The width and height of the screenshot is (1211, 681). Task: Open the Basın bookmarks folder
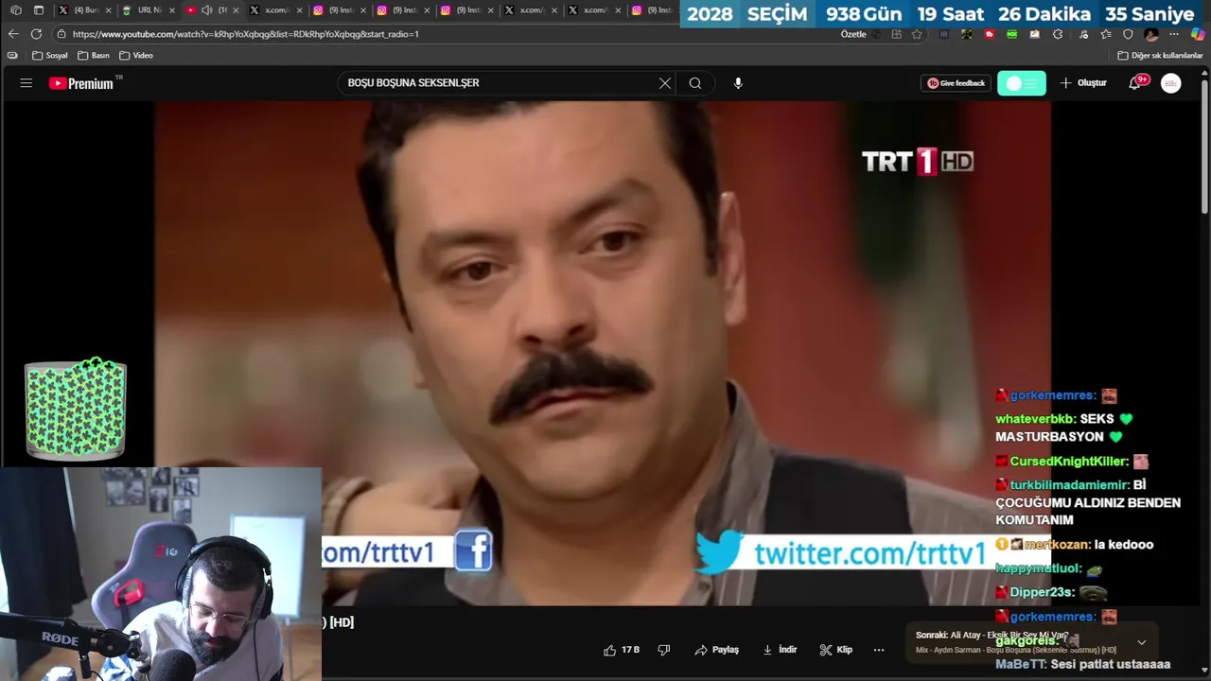click(x=94, y=56)
